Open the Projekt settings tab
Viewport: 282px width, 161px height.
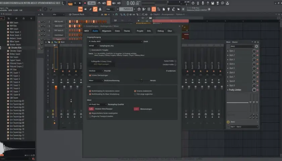[x=140, y=31]
